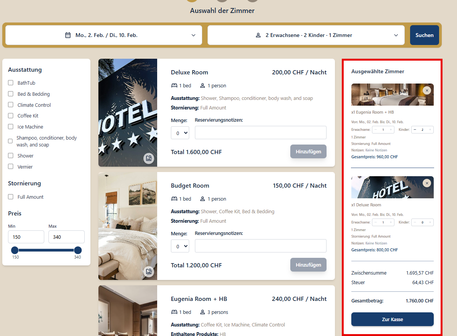Click the calendar icon in date selector

coord(68,35)
